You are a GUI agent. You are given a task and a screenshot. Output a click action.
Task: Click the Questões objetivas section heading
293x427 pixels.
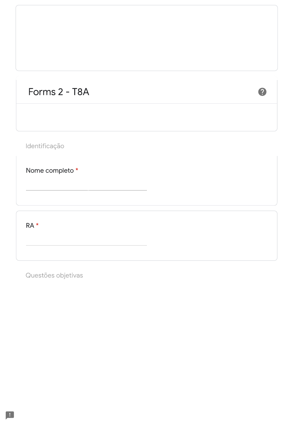tap(54, 276)
